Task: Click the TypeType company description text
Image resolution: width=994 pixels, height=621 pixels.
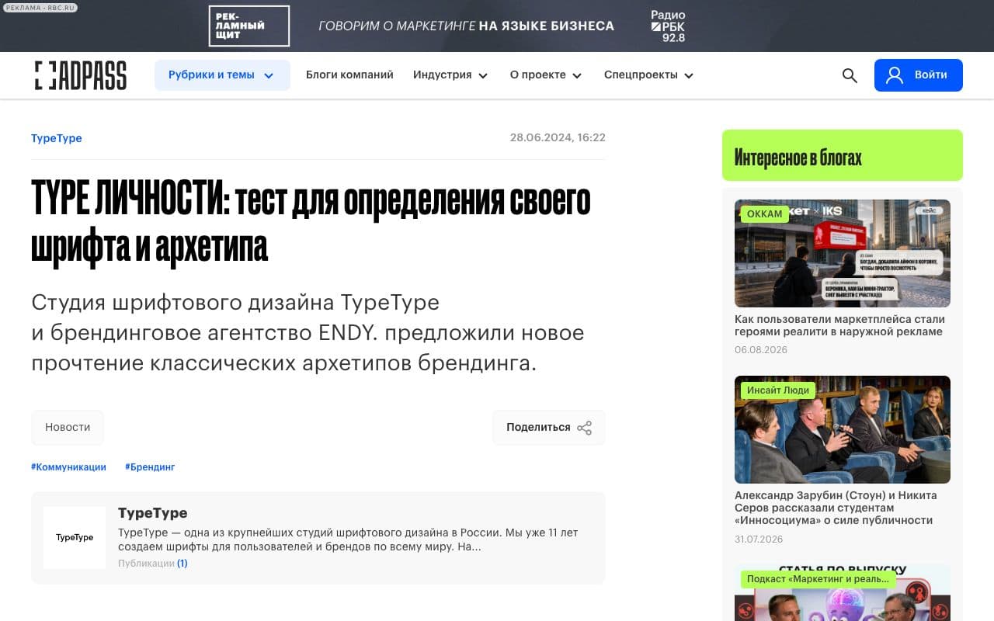Action: click(x=348, y=539)
